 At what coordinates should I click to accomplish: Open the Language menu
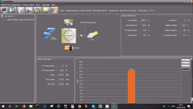tap(46, 5)
